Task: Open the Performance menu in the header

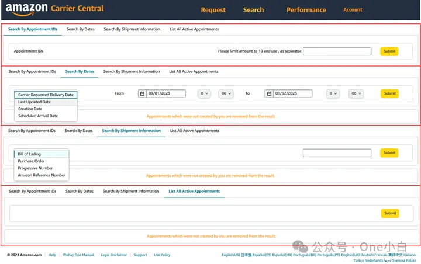Action: [x=306, y=10]
